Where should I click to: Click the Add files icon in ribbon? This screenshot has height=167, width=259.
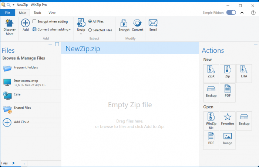coord(26,24)
